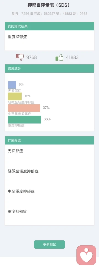Open 无抑郁症 reading in 扩展阅读

15,151
